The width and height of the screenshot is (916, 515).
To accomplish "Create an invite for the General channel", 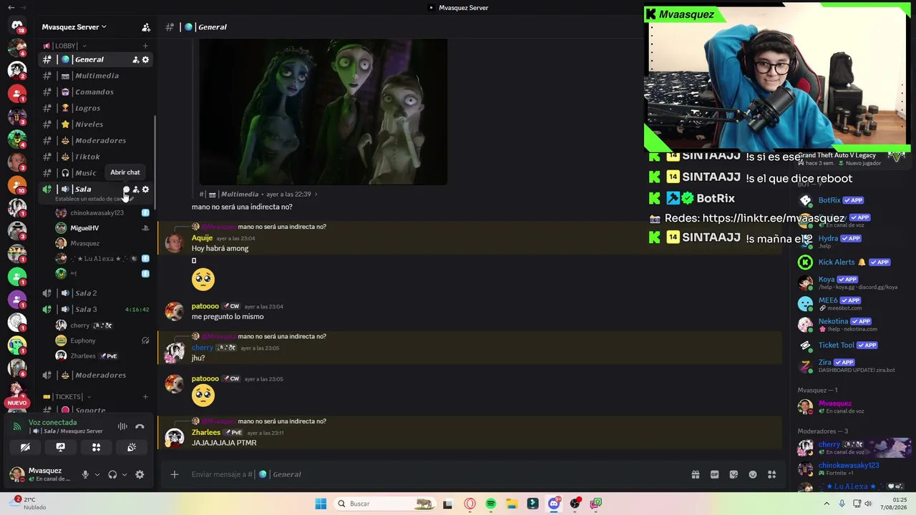I will tap(135, 59).
